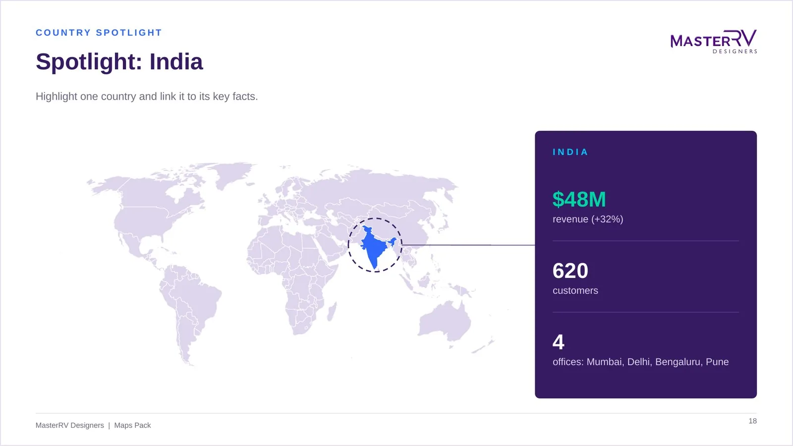Image resolution: width=793 pixels, height=446 pixels.
Task: Select the slide number 18
Action: pyautogui.click(x=752, y=421)
